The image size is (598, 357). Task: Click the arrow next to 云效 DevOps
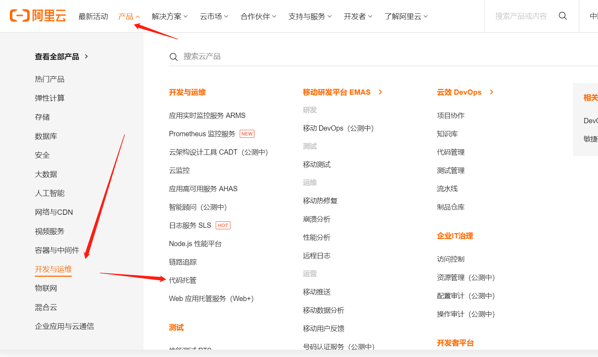[x=491, y=92]
